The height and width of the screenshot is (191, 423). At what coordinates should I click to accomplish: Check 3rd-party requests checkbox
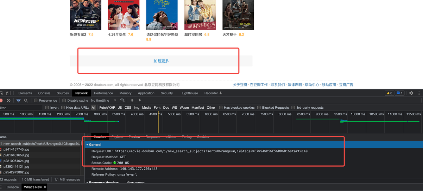click(293, 108)
